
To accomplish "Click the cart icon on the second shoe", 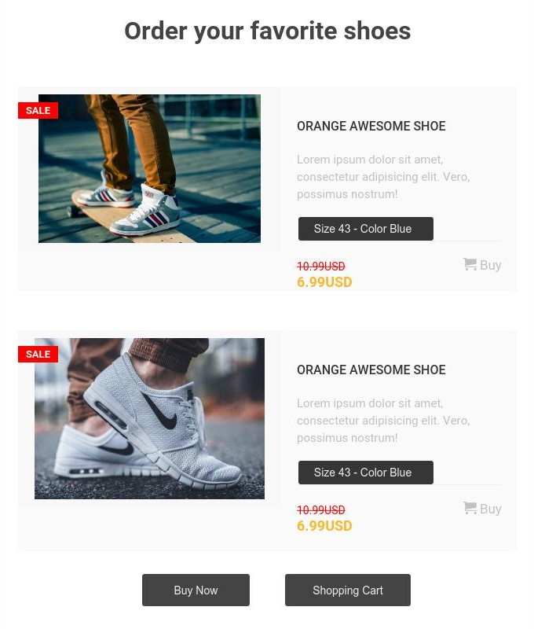I will click(470, 508).
